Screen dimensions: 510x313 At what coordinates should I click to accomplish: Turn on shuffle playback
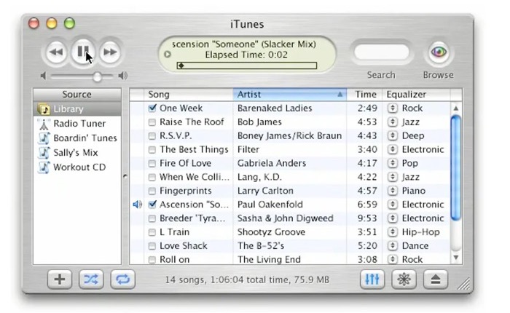click(91, 280)
